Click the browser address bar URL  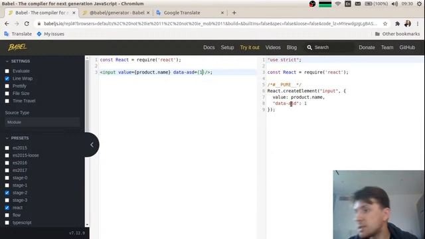click(x=211, y=24)
